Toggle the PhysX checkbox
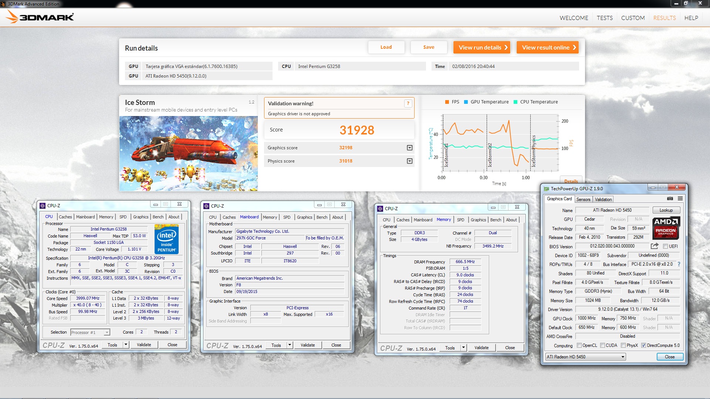The image size is (710, 399). [623, 345]
